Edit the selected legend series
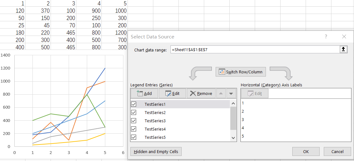The height and width of the screenshot is (161, 354). click(172, 93)
